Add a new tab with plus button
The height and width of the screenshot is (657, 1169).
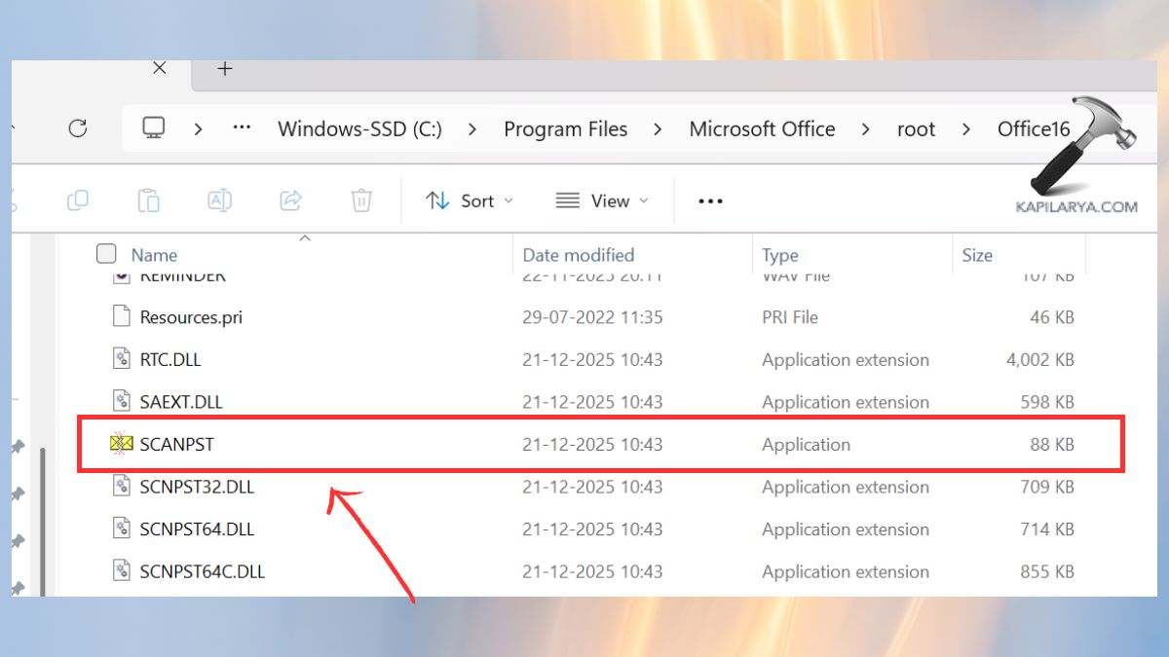(225, 69)
